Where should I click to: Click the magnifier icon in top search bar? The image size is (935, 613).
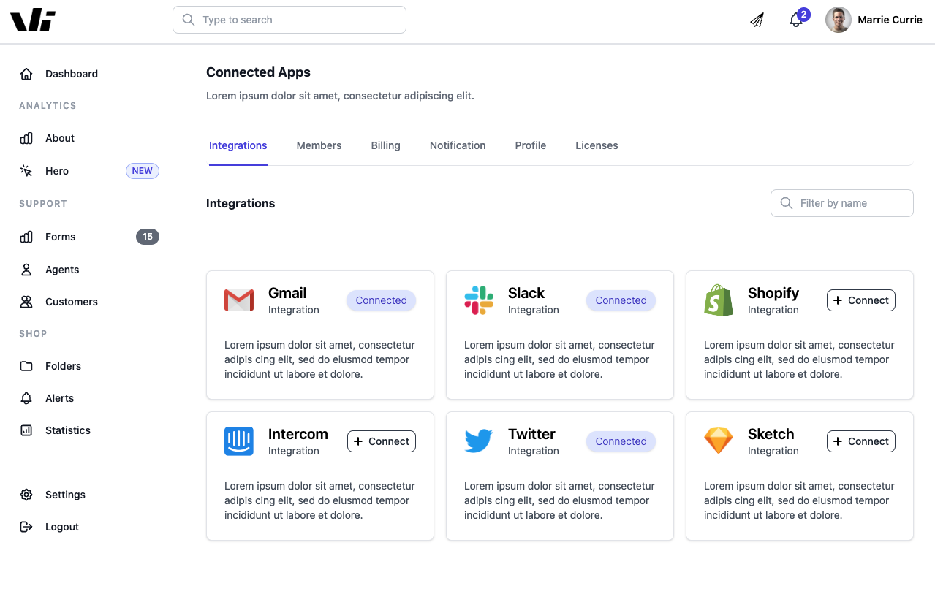189,20
